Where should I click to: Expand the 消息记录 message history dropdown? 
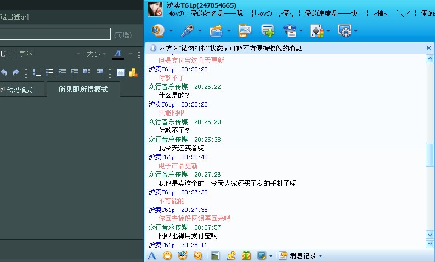coord(320,255)
